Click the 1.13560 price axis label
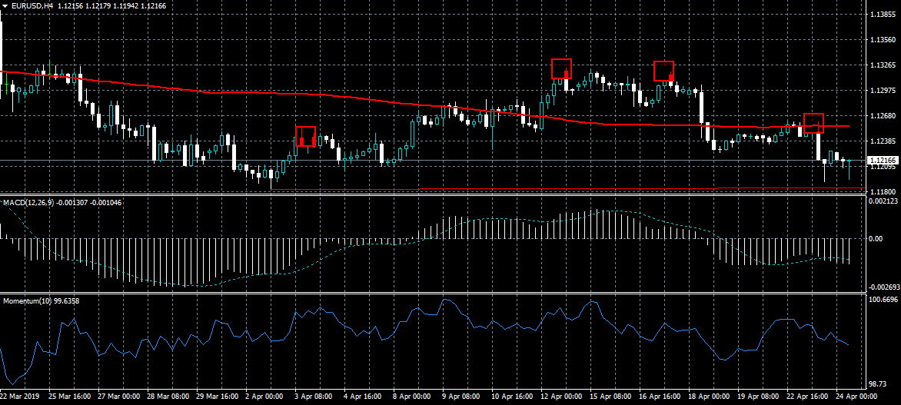This screenshot has height=405, width=901. pos(882,40)
